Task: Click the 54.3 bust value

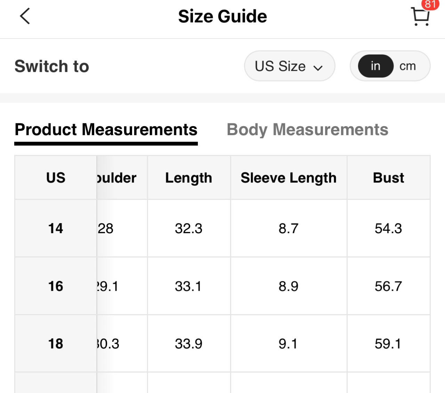Action: point(388,228)
